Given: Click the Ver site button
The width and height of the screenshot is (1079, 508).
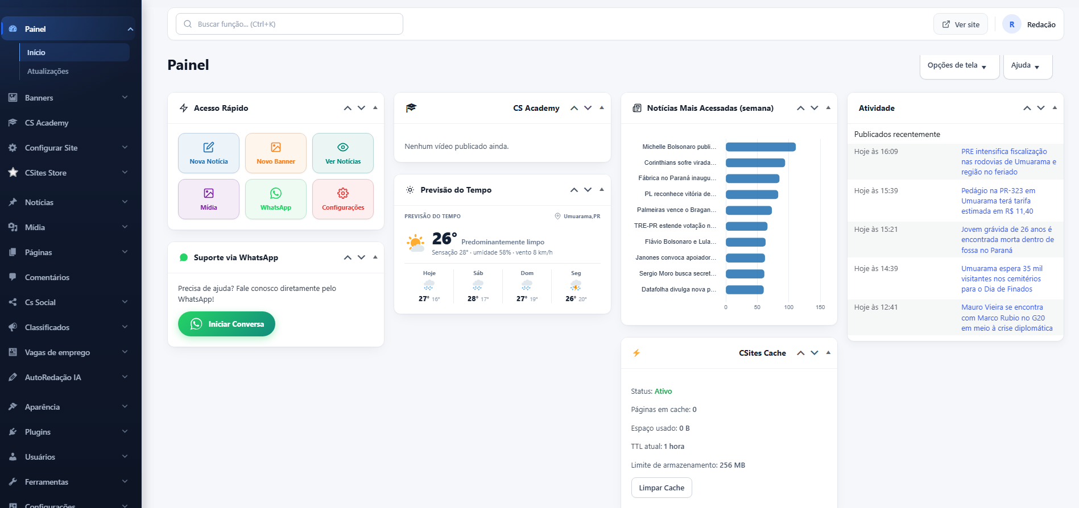Looking at the screenshot, I should (961, 24).
